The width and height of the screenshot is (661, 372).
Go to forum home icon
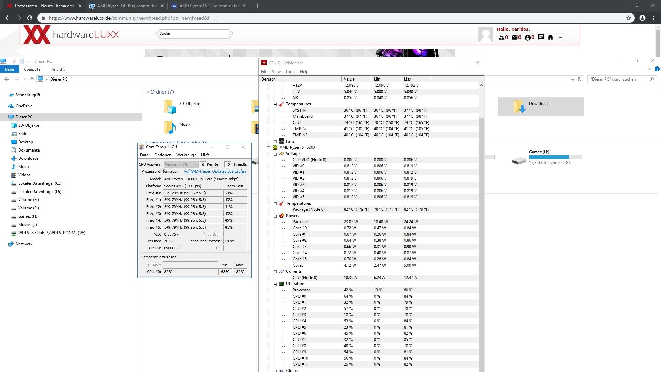click(x=550, y=37)
